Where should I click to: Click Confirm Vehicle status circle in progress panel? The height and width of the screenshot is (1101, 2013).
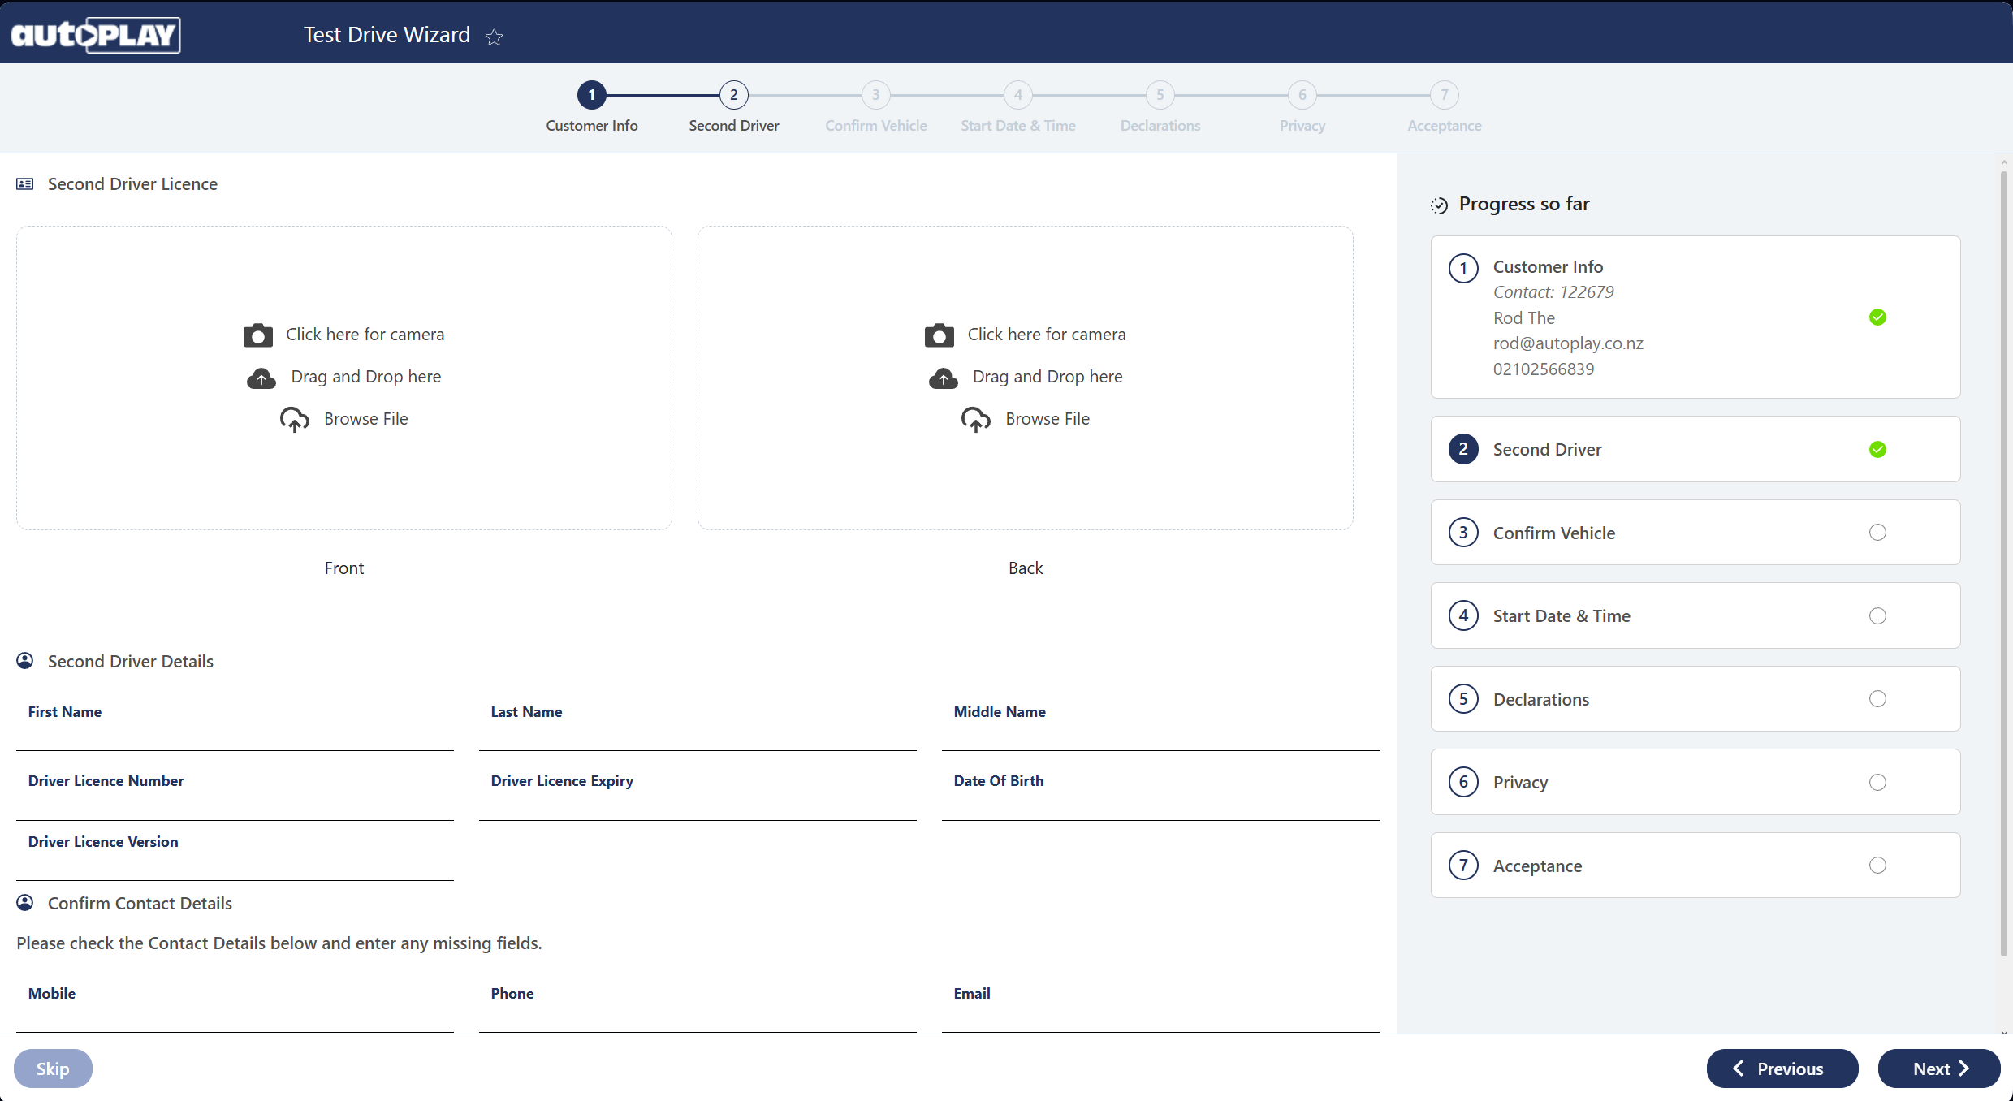1877,532
